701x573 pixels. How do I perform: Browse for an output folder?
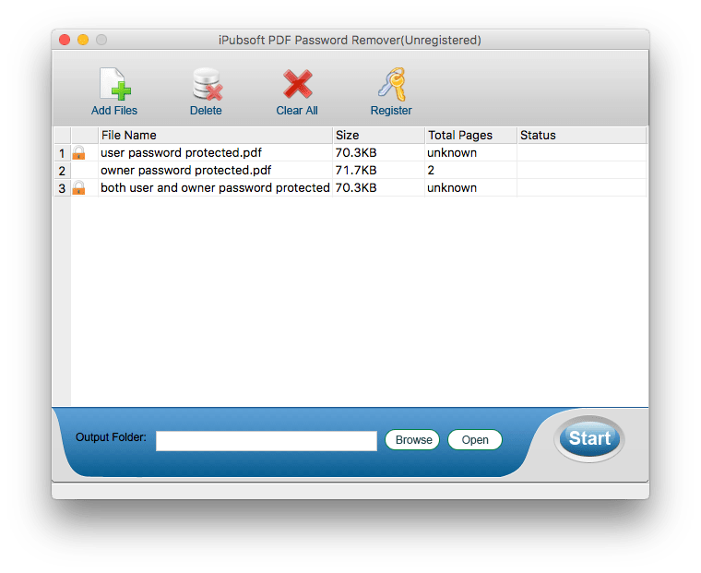point(412,440)
